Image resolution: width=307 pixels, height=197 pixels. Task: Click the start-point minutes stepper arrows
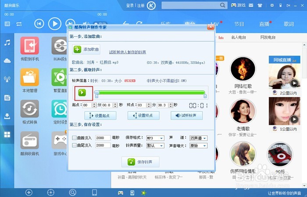pos(94,105)
